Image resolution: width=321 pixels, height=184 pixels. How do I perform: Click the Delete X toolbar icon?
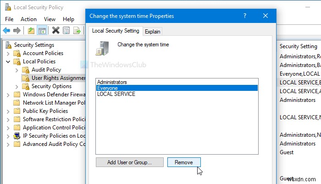click(x=55, y=31)
